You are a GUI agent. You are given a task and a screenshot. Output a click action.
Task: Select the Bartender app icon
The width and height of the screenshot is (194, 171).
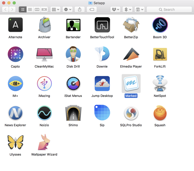pyautogui.click(x=73, y=25)
